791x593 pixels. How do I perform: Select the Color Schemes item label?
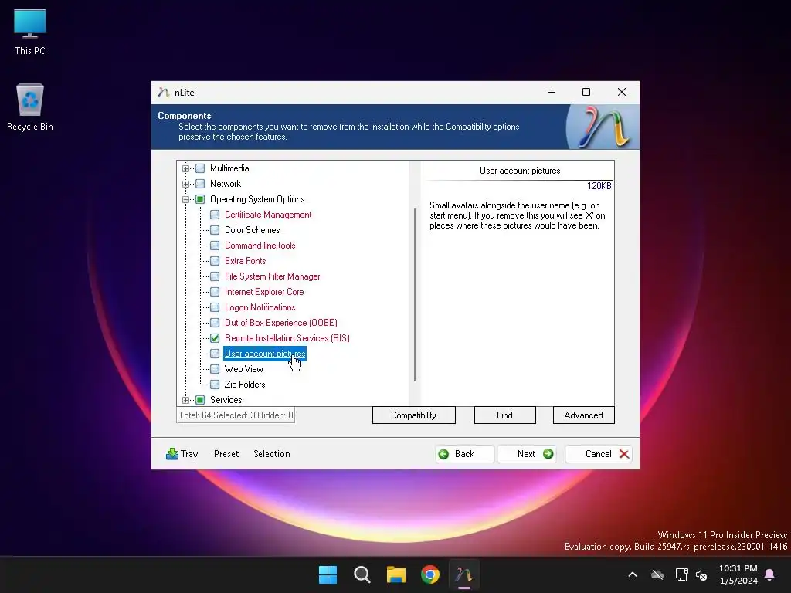253,230
